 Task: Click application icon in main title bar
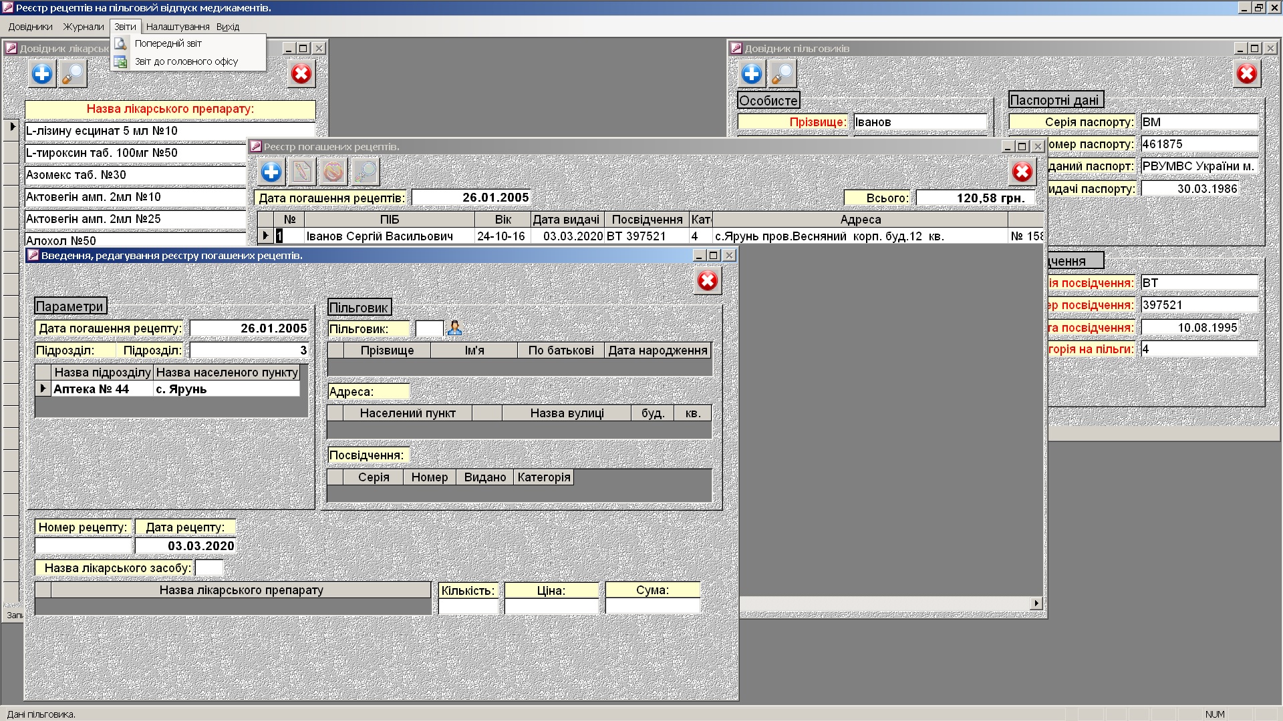(x=7, y=8)
